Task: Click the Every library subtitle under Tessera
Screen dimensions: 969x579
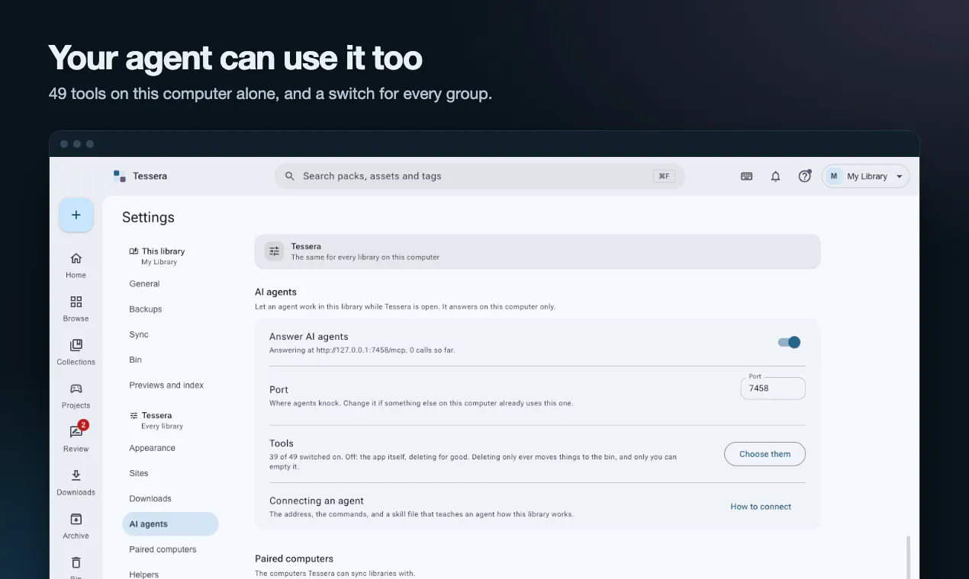Action: [x=163, y=427]
